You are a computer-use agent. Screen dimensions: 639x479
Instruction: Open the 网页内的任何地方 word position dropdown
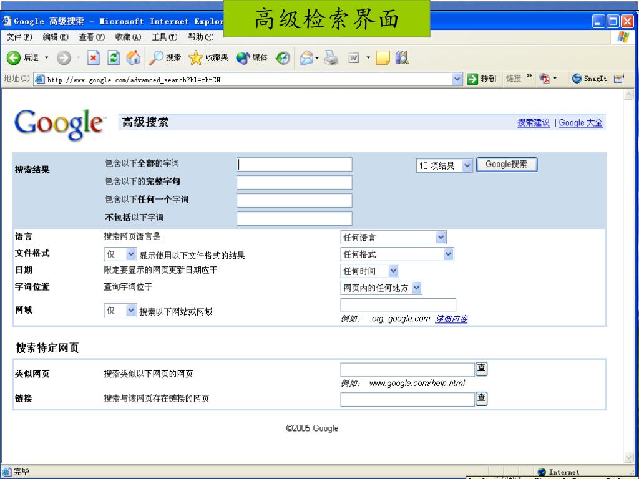pos(381,288)
